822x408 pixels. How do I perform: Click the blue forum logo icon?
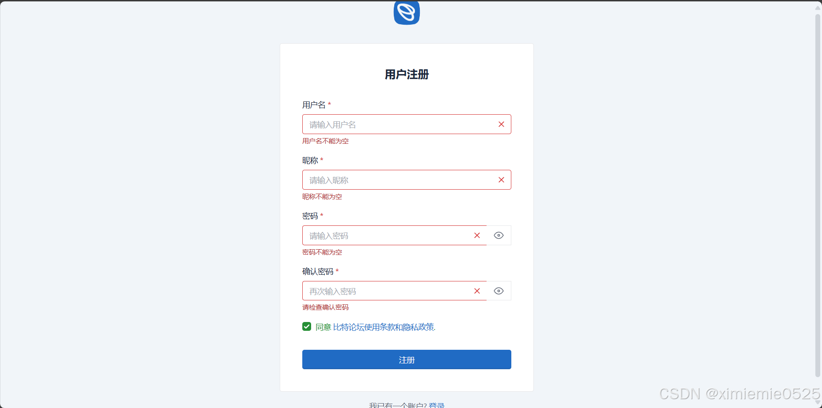[x=407, y=13]
